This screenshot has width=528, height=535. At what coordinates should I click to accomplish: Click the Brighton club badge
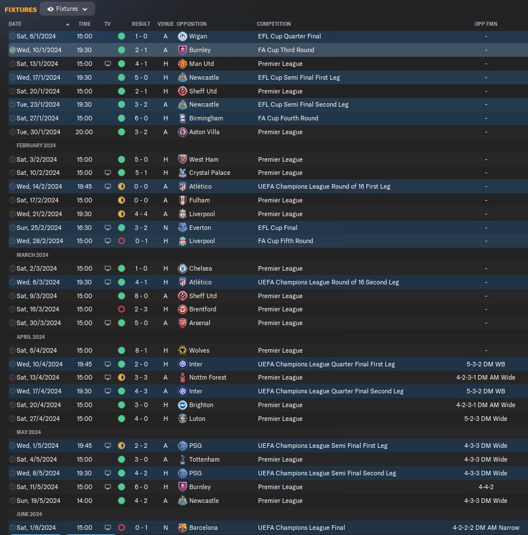[182, 405]
